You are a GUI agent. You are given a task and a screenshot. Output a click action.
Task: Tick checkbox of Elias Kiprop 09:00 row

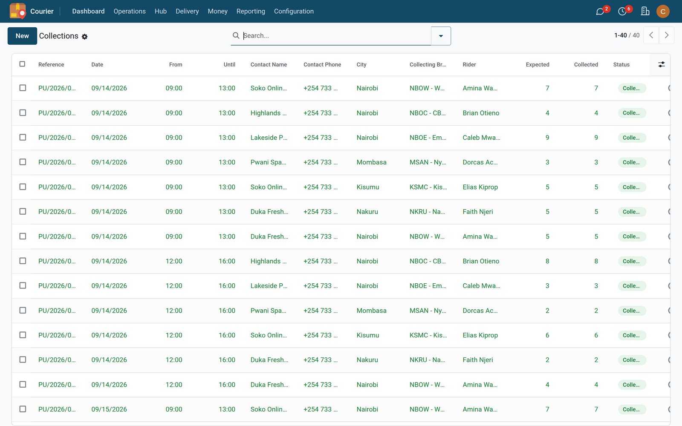(23, 187)
